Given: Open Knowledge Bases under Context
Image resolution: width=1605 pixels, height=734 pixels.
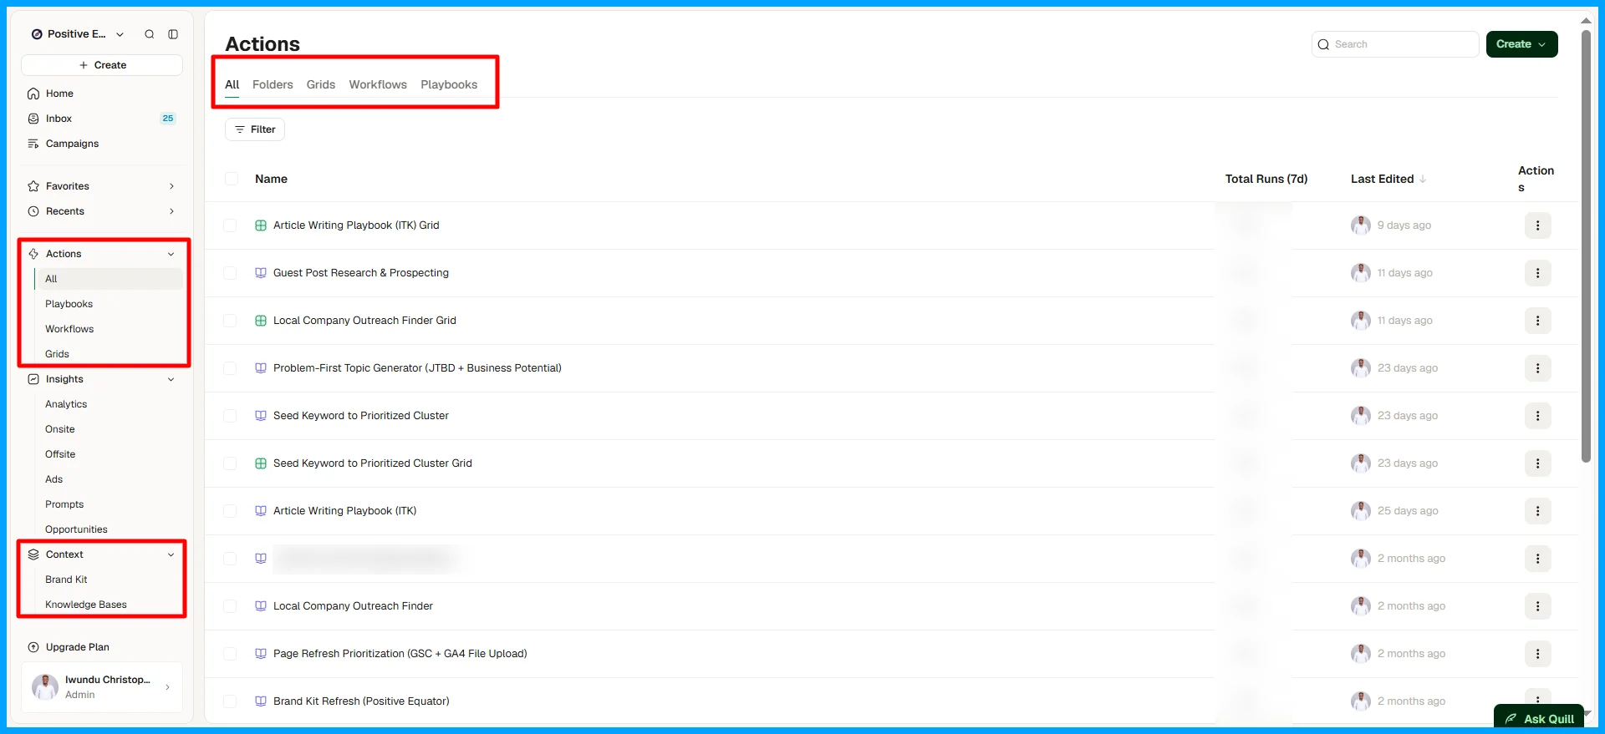Looking at the screenshot, I should (x=86, y=605).
